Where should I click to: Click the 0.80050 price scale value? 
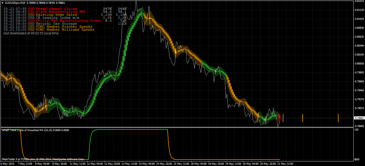tap(359, 63)
